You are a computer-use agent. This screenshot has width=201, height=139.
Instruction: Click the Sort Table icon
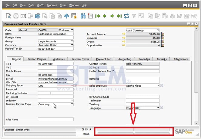[x=141, y=16]
